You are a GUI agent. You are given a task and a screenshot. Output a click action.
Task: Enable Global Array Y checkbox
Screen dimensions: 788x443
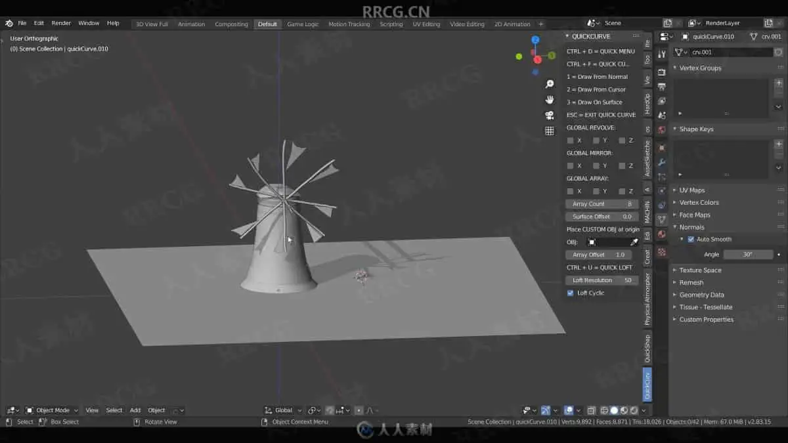(x=596, y=191)
